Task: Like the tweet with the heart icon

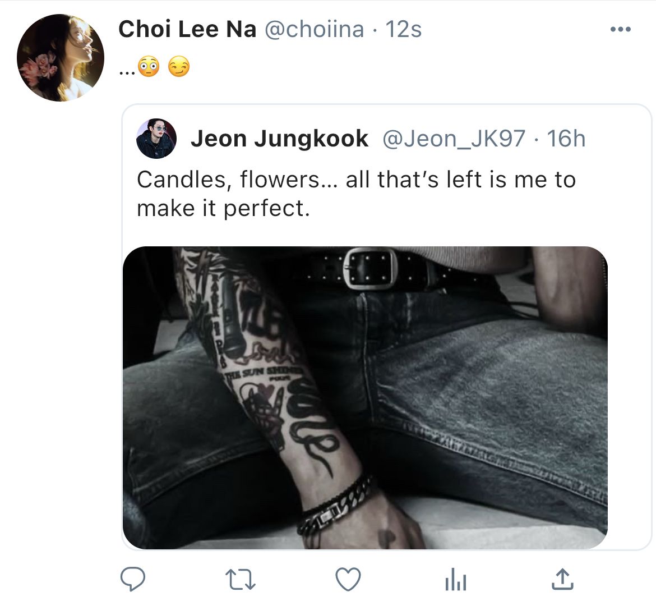Action: (x=348, y=579)
